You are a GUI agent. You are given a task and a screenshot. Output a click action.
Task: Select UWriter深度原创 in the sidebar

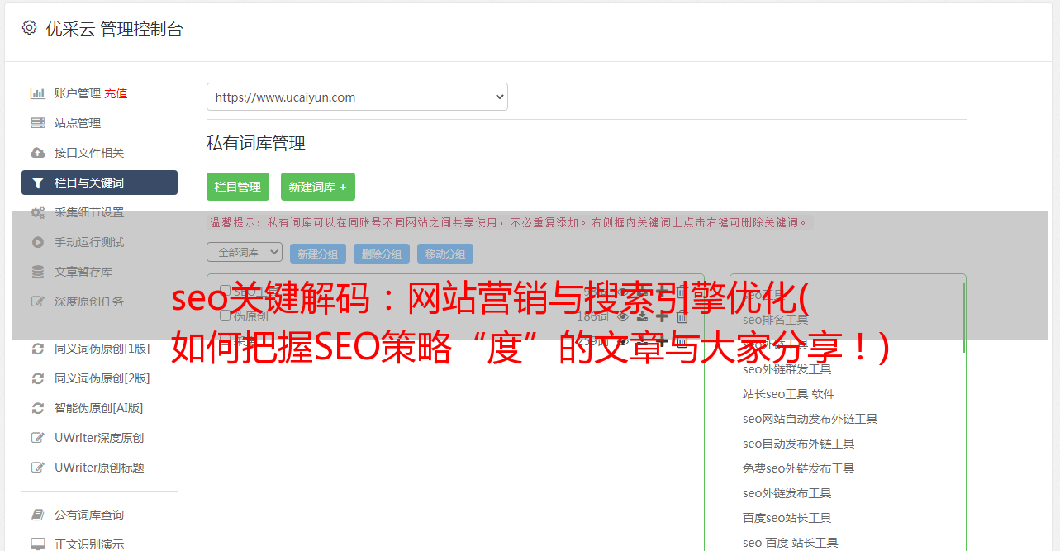[99, 438]
